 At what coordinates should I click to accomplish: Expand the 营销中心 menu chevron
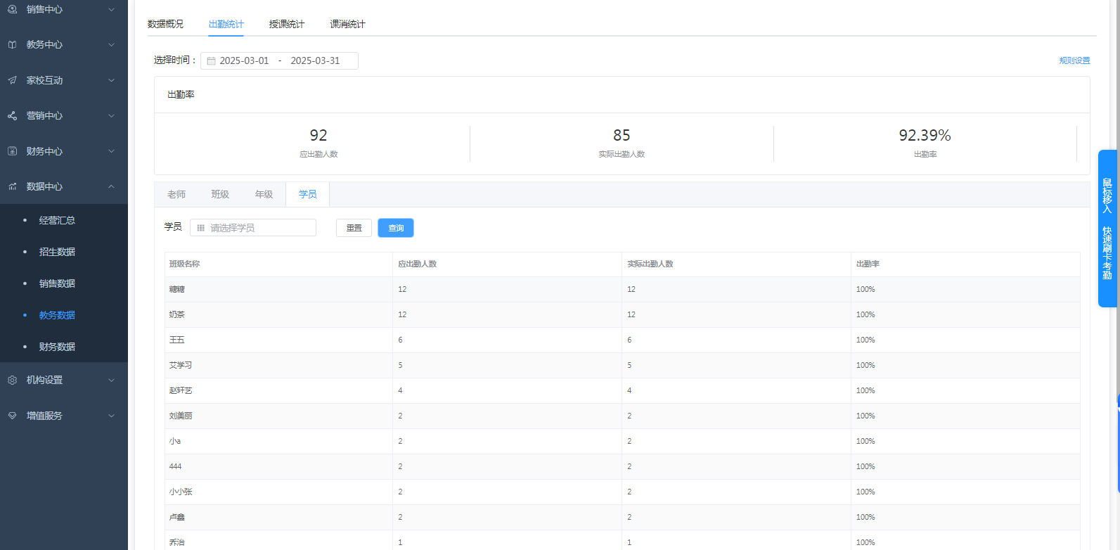click(x=111, y=115)
